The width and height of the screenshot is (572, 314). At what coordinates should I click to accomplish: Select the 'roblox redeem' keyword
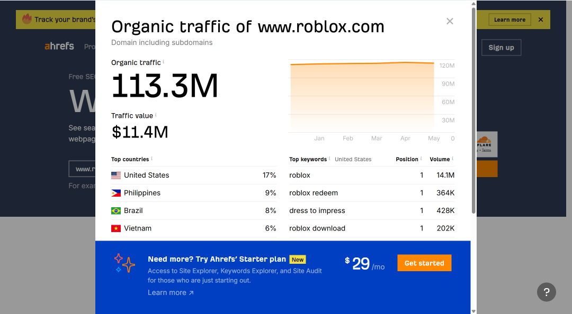coord(314,193)
